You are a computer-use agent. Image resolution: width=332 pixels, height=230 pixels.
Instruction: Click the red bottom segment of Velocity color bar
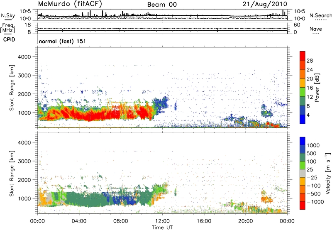pyautogui.click(x=303, y=206)
